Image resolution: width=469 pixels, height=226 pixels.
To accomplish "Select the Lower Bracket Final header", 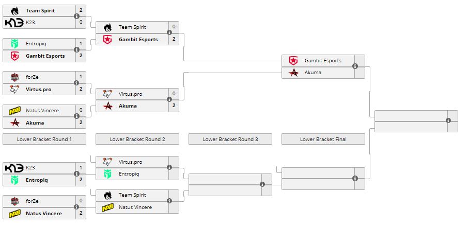I will click(x=323, y=139).
